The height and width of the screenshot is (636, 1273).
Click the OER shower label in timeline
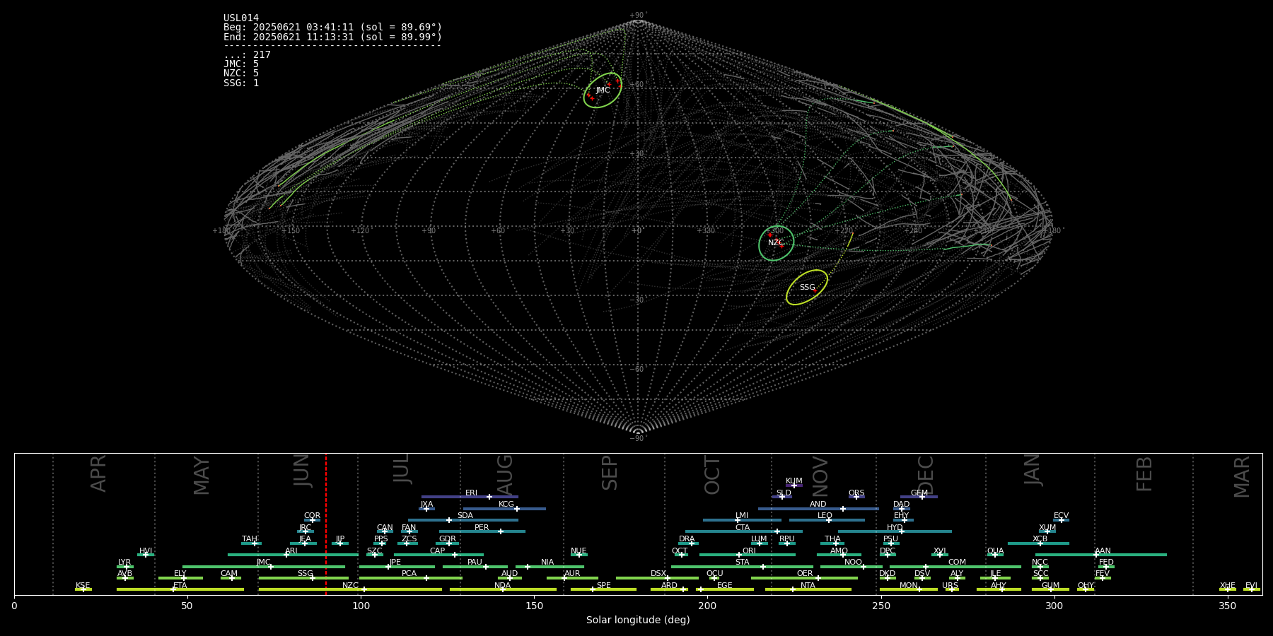[805, 574]
